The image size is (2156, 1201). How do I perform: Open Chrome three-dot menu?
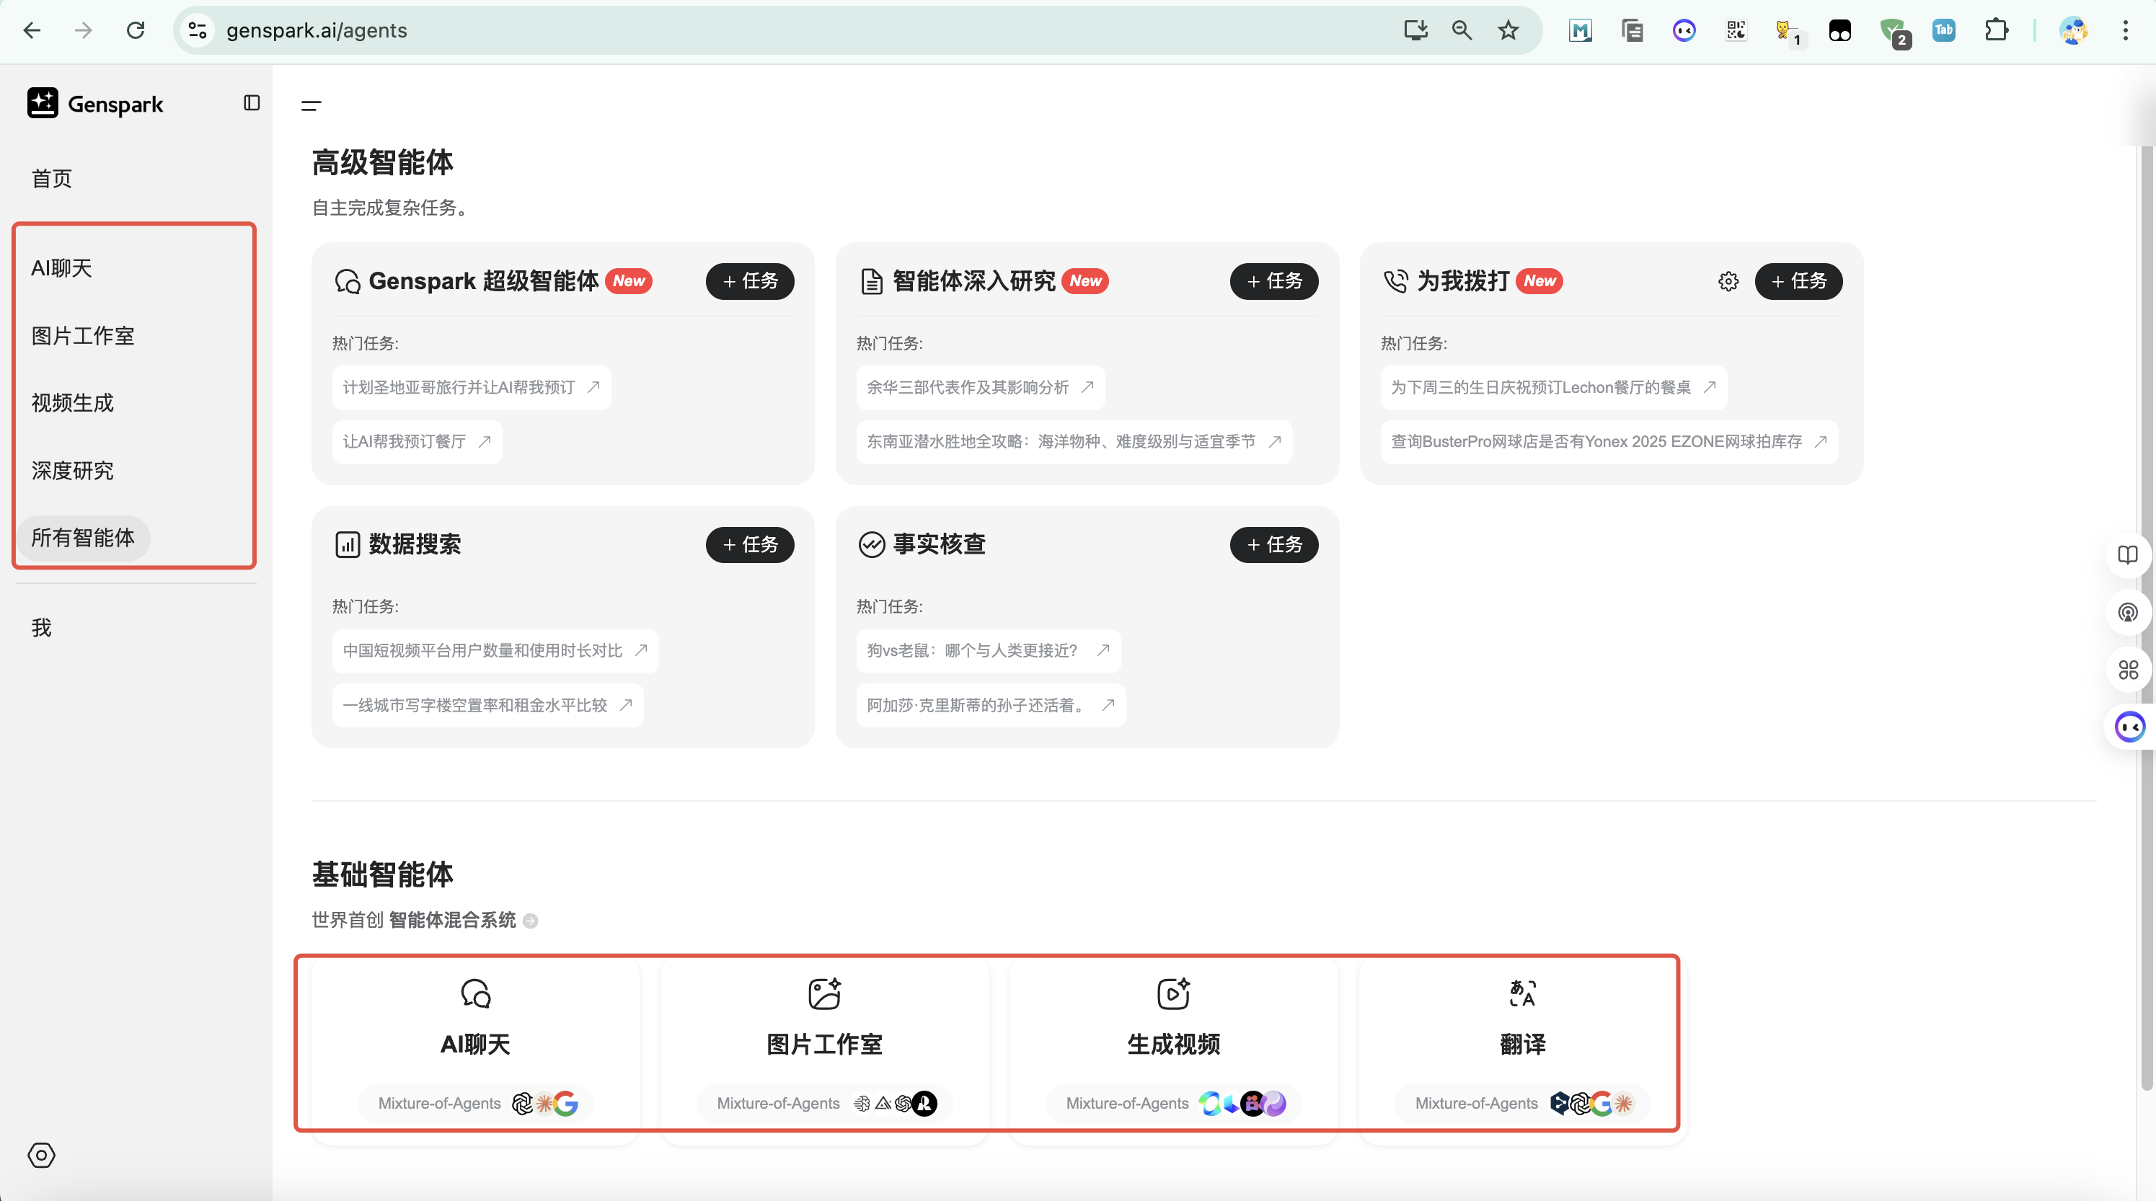point(2125,30)
